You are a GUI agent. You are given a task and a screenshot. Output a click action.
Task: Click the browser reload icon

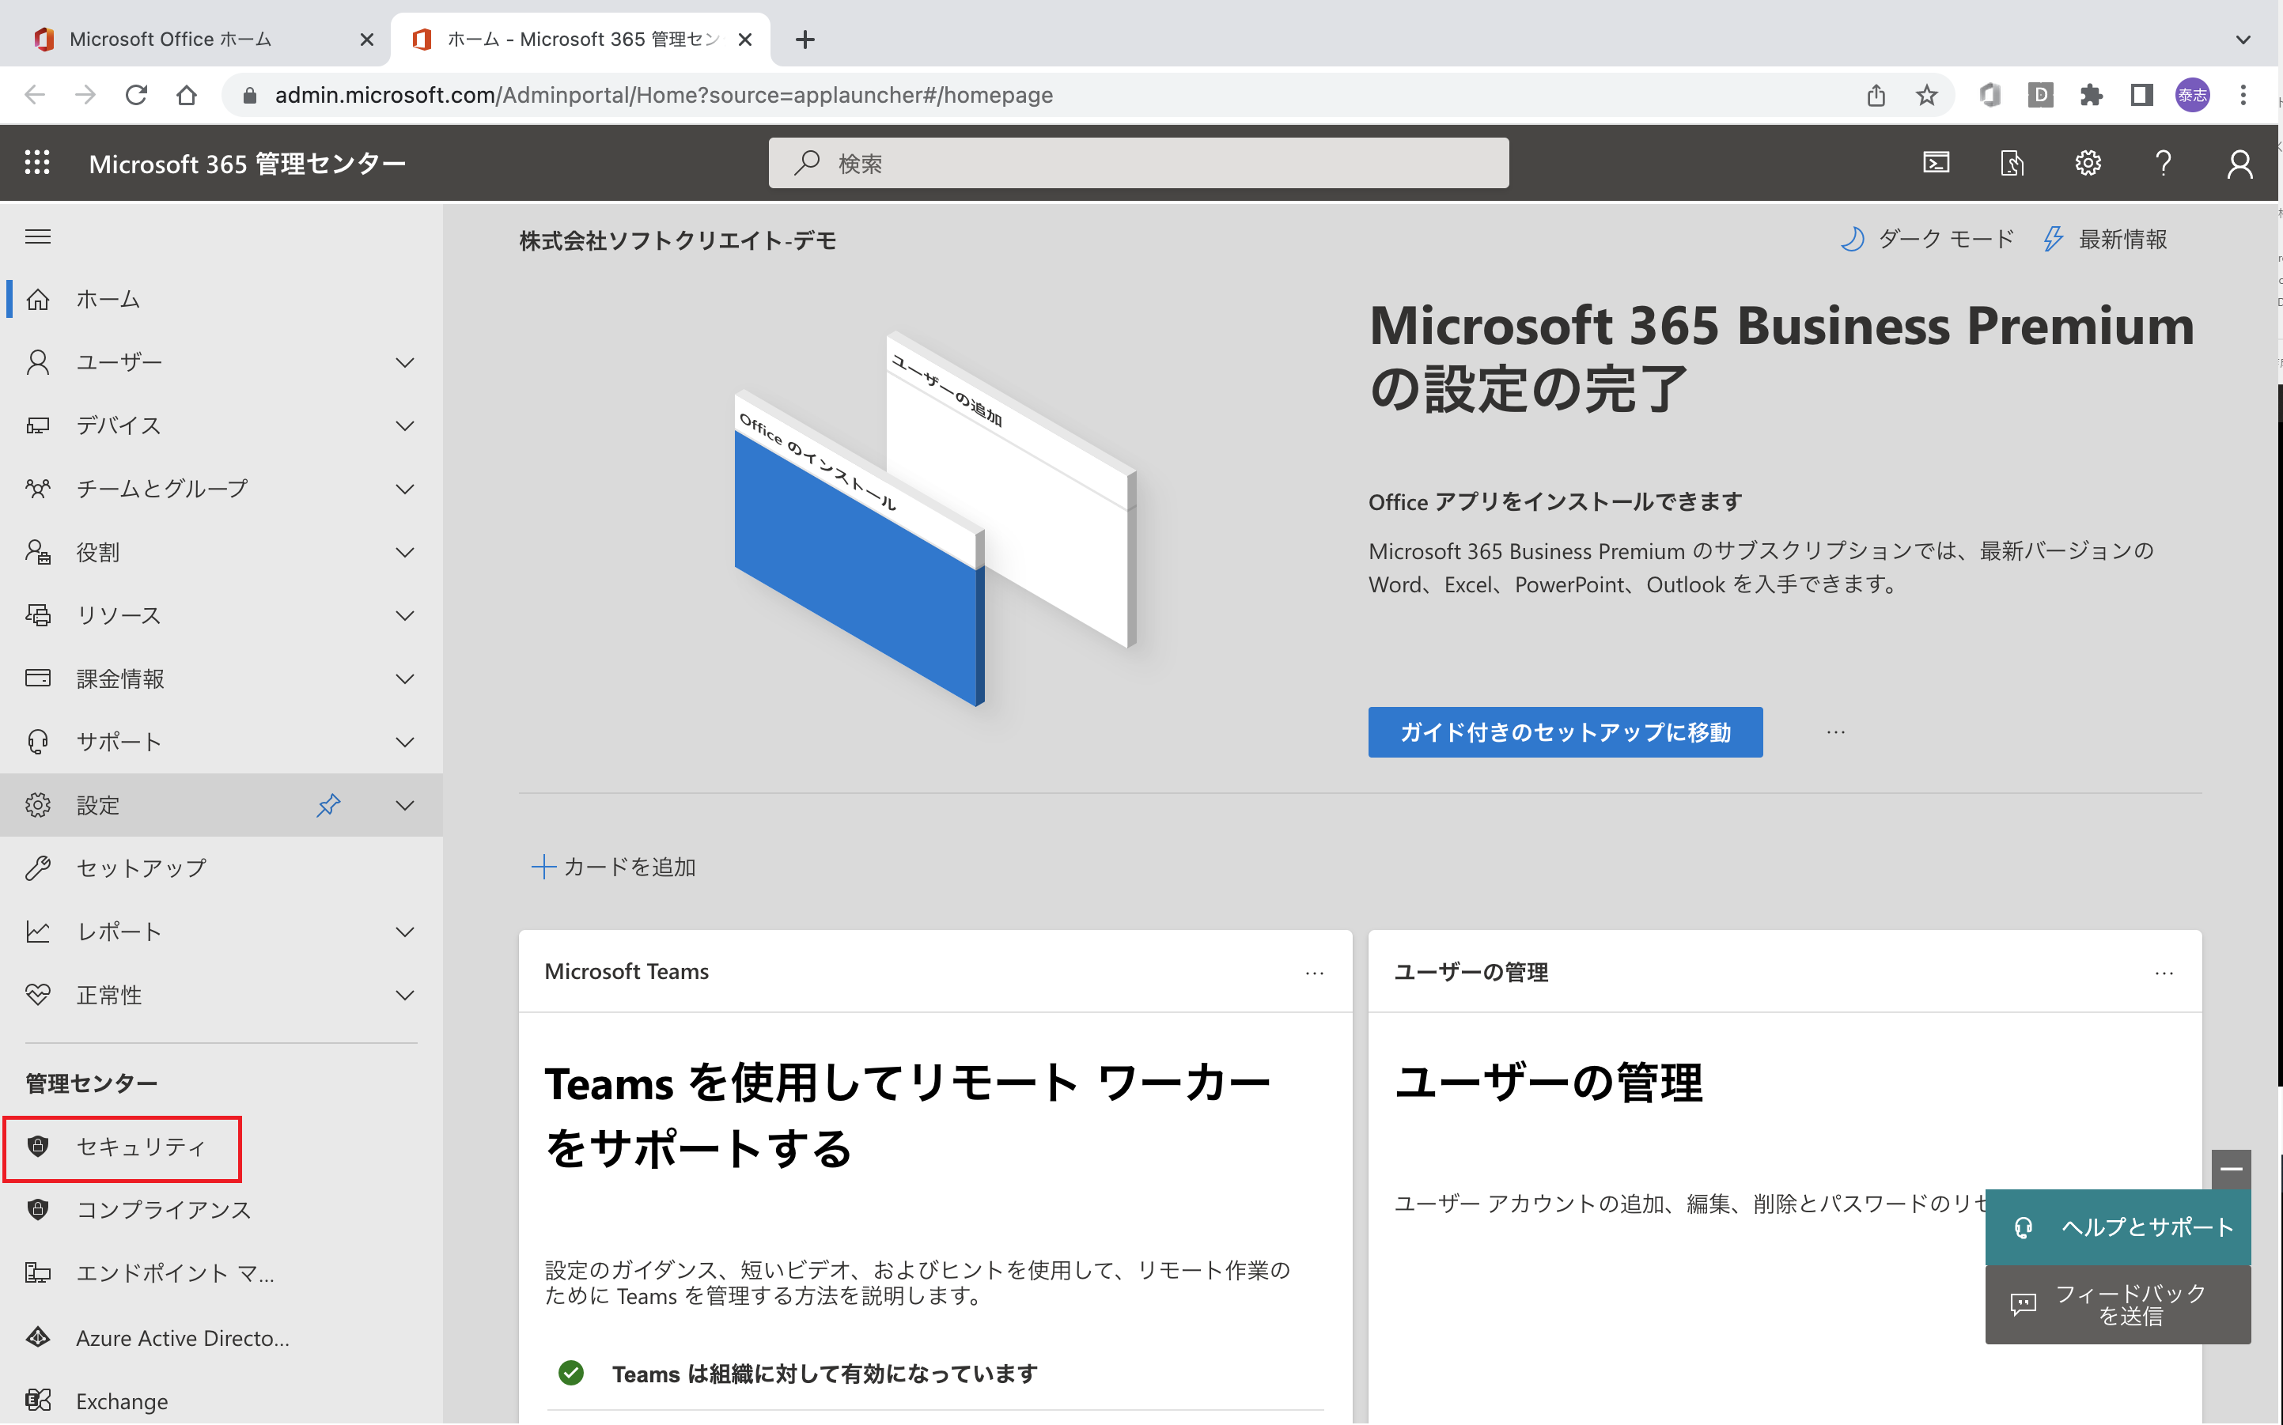136,95
